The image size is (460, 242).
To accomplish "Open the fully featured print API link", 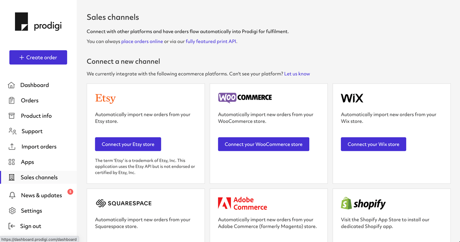I will (x=211, y=41).
